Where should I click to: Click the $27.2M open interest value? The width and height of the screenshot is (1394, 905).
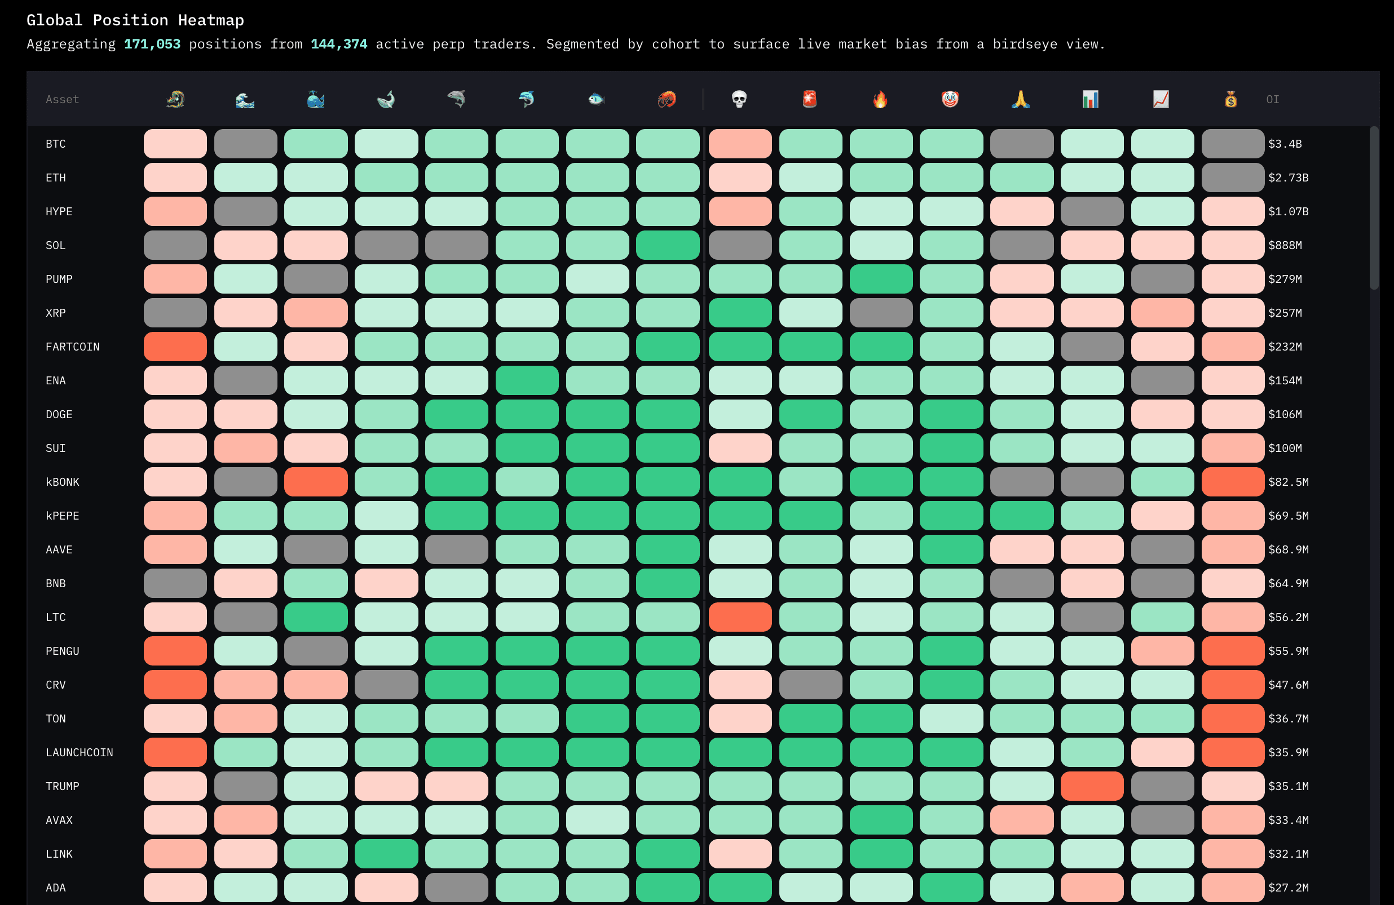1289,888
